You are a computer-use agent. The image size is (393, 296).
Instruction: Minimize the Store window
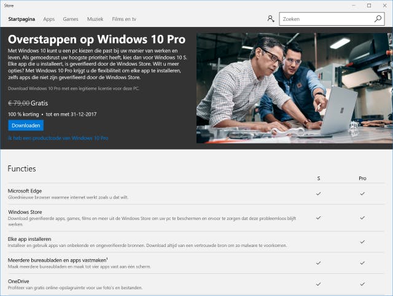click(x=354, y=6)
